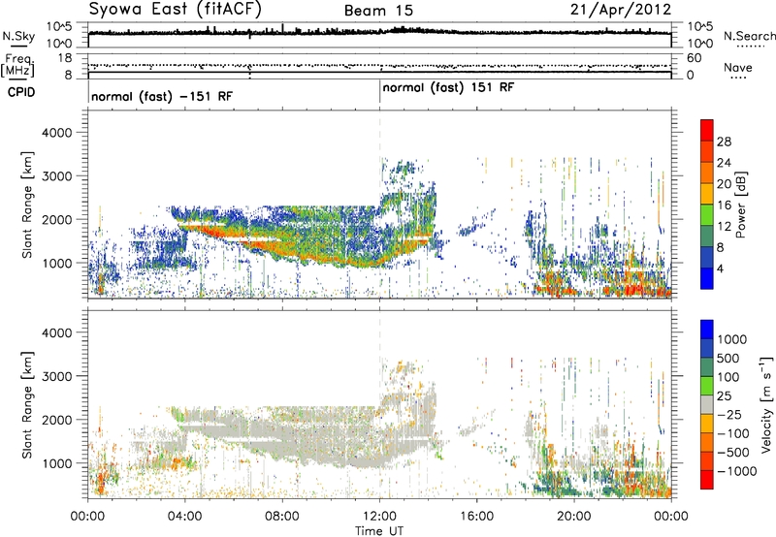Click the 'Nave' legend label
776x537 pixels.
737,68
